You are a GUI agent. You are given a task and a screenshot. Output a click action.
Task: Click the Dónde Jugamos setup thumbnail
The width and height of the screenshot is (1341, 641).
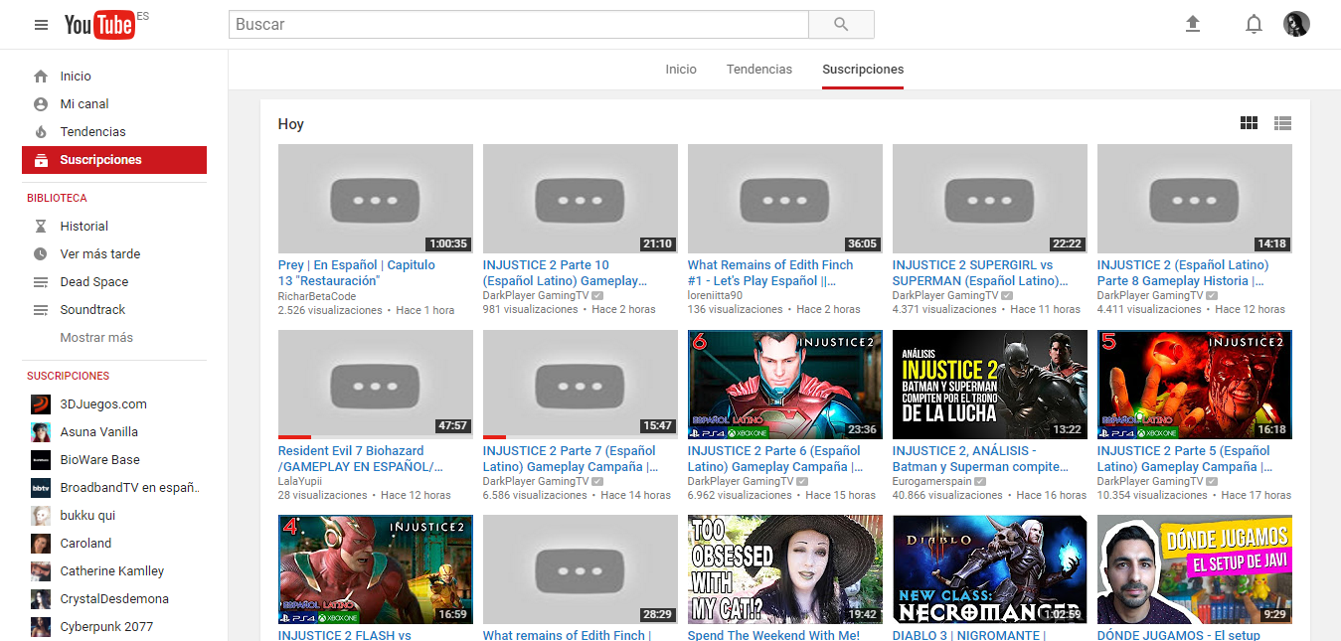[1195, 569]
